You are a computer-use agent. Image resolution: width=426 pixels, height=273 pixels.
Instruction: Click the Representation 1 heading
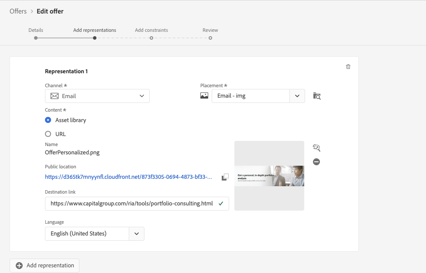coord(66,72)
